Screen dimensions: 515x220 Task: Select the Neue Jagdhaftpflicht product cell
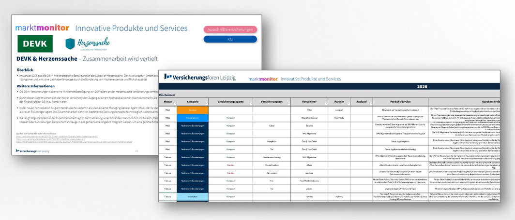[400, 142]
